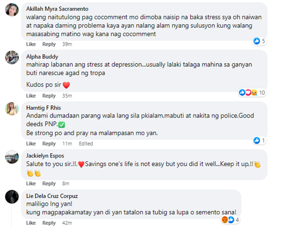This screenshot has width=284, height=228.
Task: Open reactions on Akillah Myra Sacramento's comment
Action: pyautogui.click(x=259, y=41)
